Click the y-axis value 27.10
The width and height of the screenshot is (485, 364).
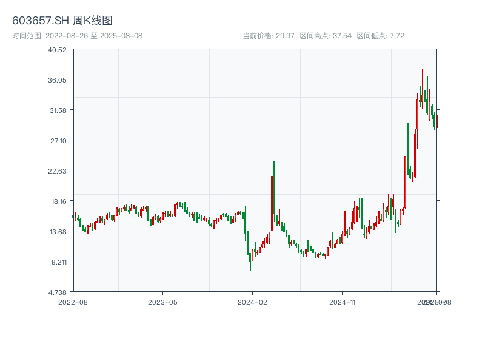click(x=58, y=141)
